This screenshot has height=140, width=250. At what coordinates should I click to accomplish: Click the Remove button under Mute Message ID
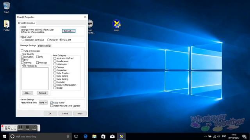(43, 93)
